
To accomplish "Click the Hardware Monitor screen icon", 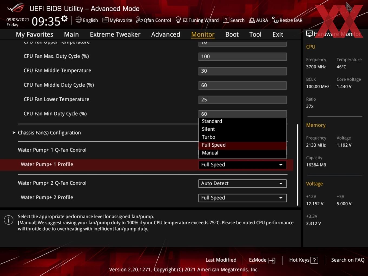I will tap(309, 34).
